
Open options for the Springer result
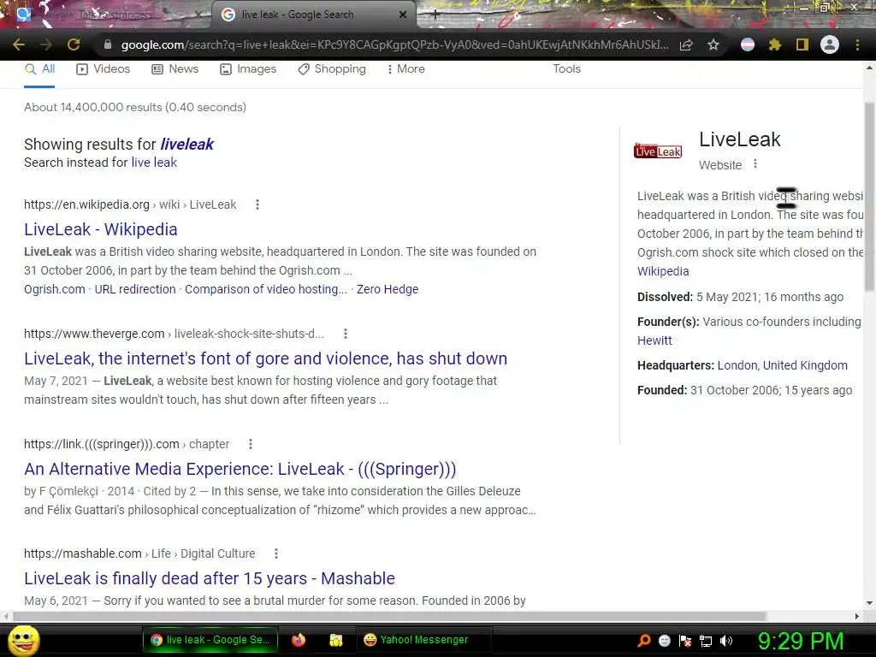point(251,444)
